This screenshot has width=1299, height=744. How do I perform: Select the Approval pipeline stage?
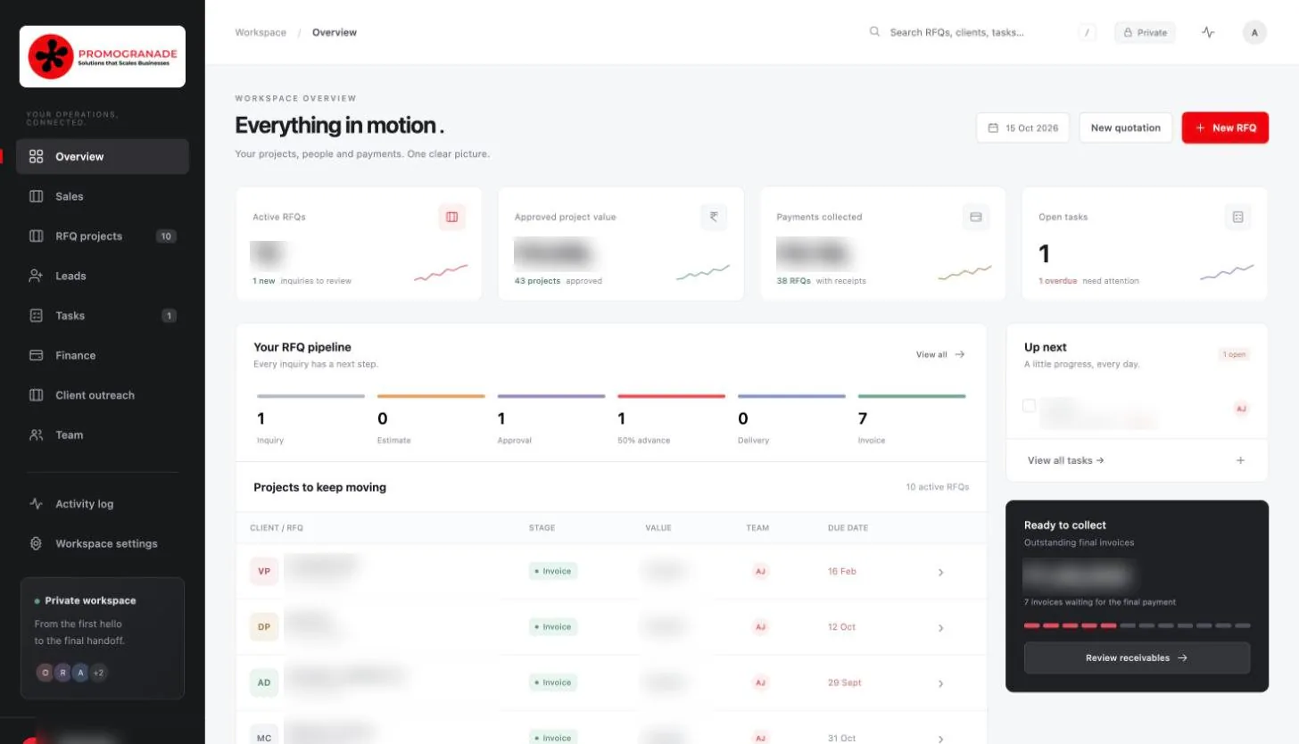[x=551, y=419]
